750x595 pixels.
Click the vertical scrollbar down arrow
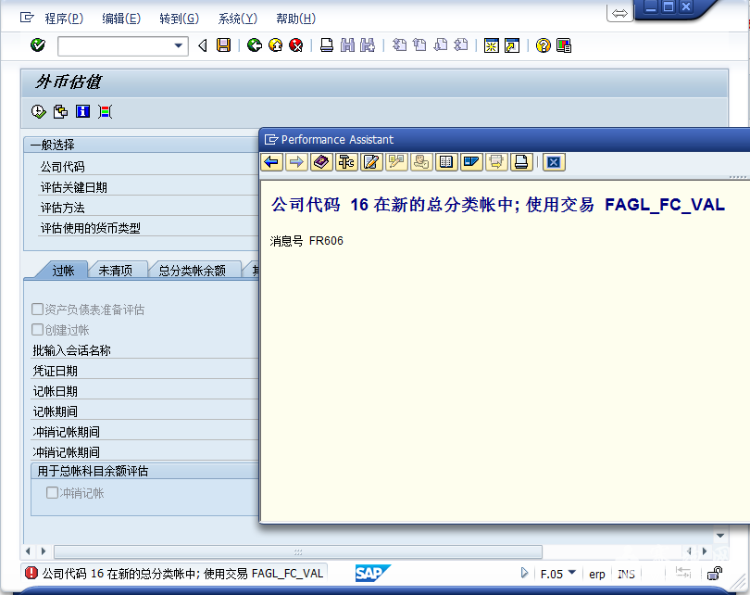tap(720, 535)
